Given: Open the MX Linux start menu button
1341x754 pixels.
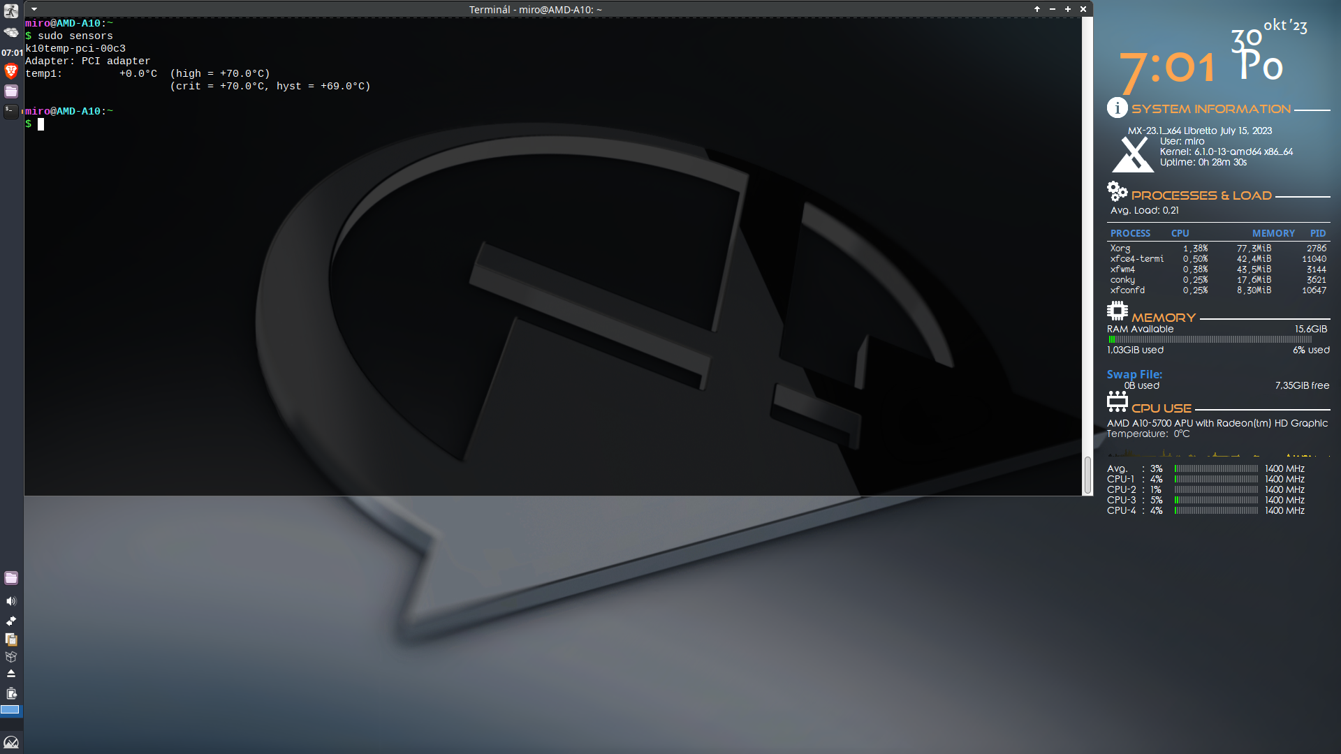Looking at the screenshot, I should (11, 742).
